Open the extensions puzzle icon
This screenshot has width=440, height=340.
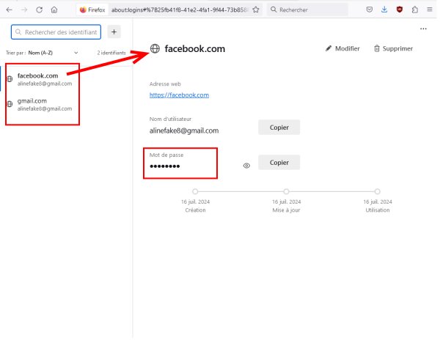[x=415, y=10]
